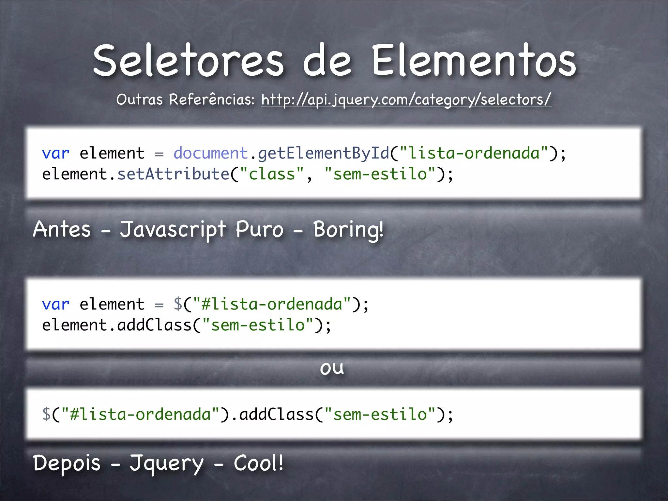Viewport: 668px width, 501px height.
Task: Click the chained $("#lista-ordenada").addClass line
Action: [x=248, y=415]
